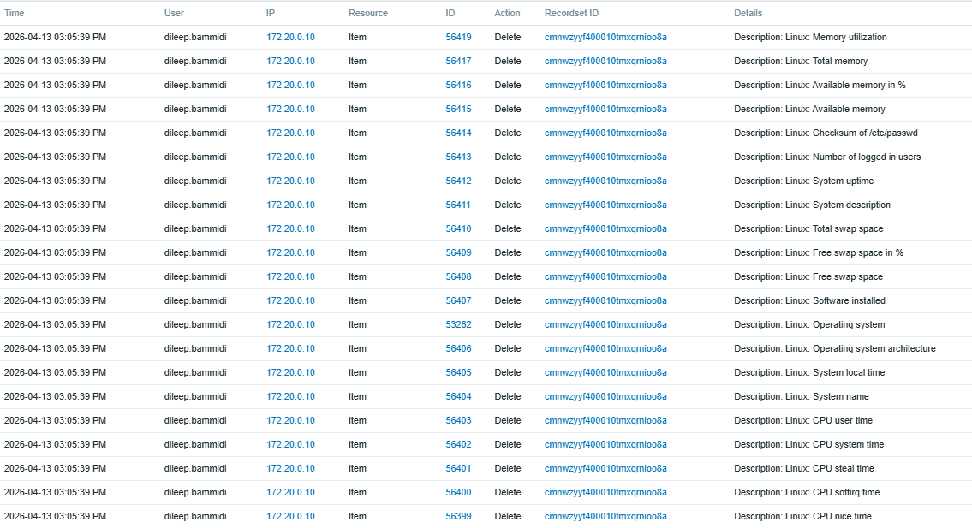Viewport: 972px width, 528px height.
Task: Click the Recordset ID column header
Action: tap(571, 13)
